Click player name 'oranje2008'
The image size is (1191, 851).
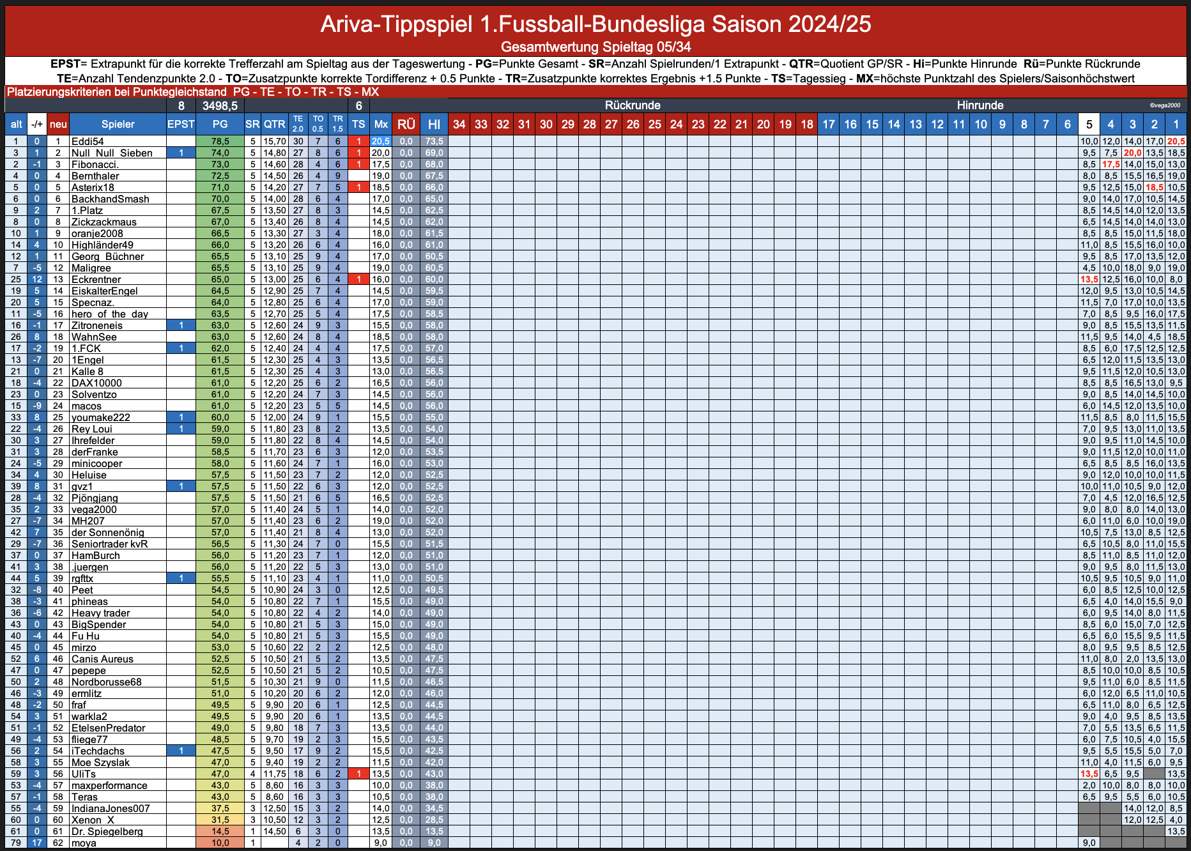96,233
